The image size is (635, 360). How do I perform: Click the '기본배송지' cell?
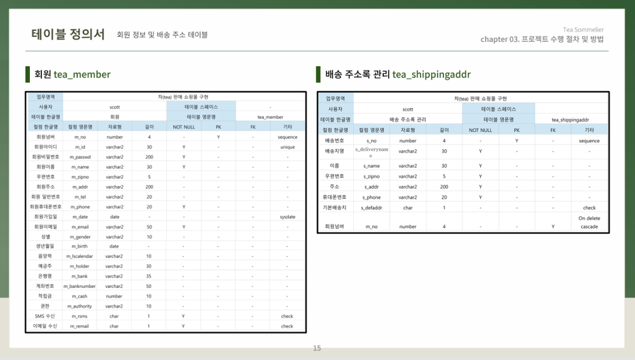coord(334,207)
